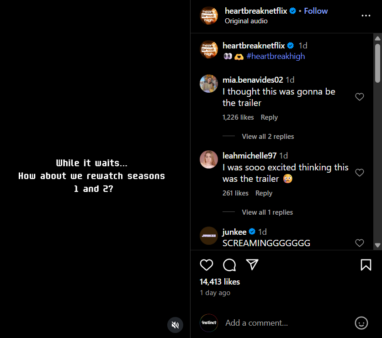Open mia.benavides02's profile avatar
This screenshot has width=382, height=338.
pyautogui.click(x=209, y=84)
